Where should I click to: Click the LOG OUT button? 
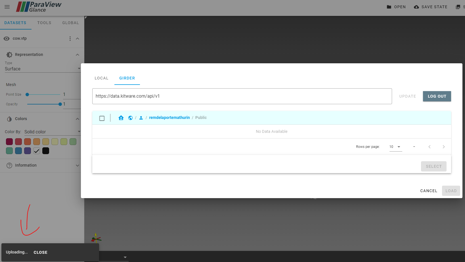(x=437, y=96)
